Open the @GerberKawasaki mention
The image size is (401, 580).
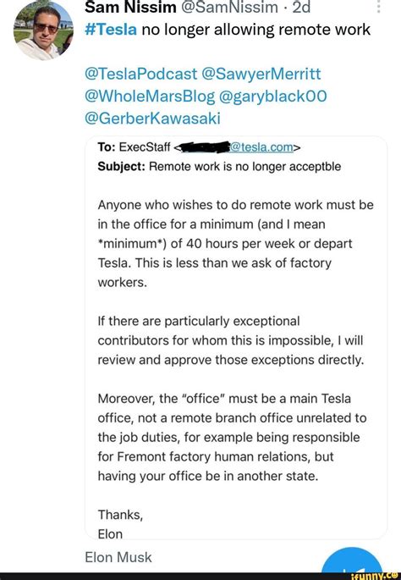click(x=152, y=119)
